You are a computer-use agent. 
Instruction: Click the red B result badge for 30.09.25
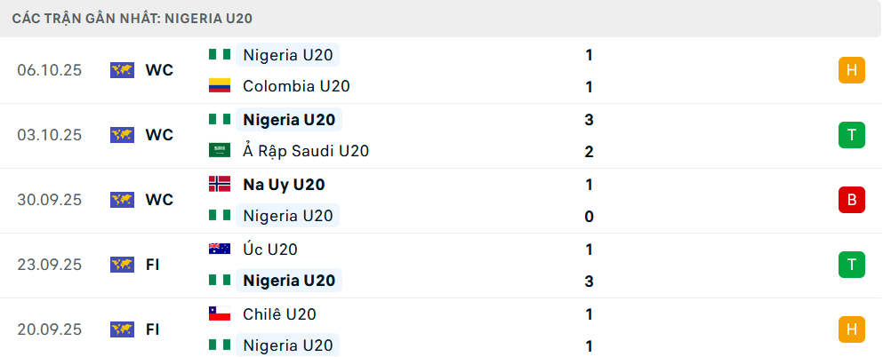(851, 200)
